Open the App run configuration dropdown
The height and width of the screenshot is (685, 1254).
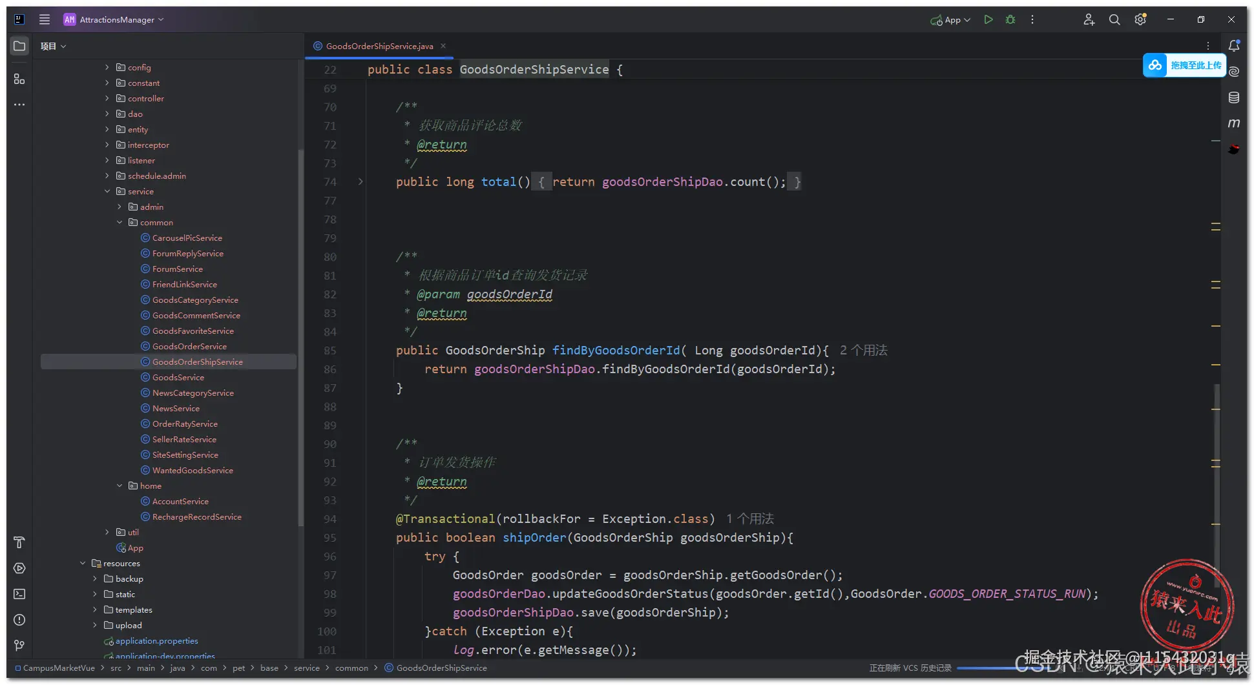(x=950, y=20)
